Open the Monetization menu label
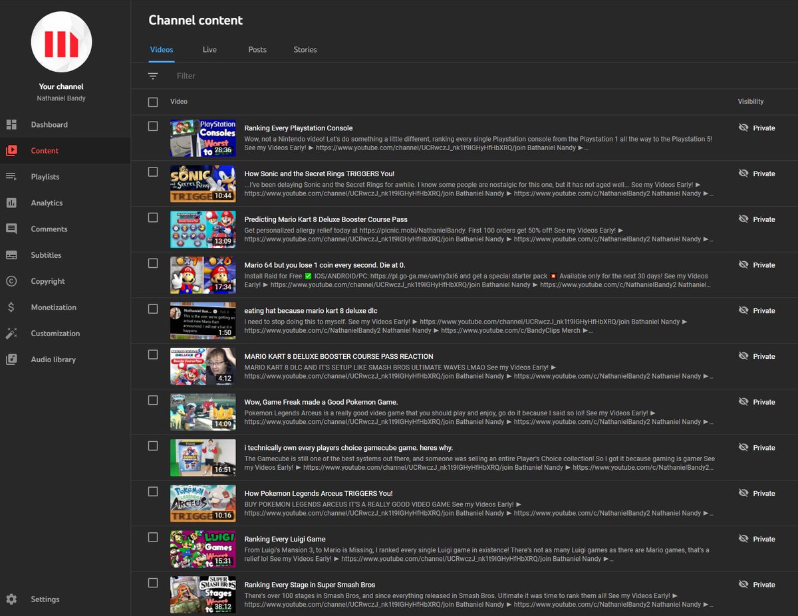The image size is (798, 616). pyautogui.click(x=53, y=308)
